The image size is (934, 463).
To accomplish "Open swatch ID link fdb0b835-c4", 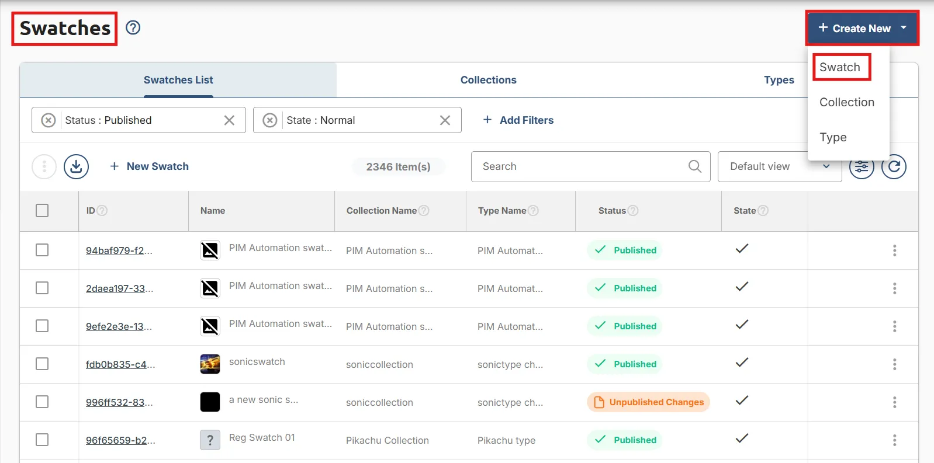I will click(120, 364).
